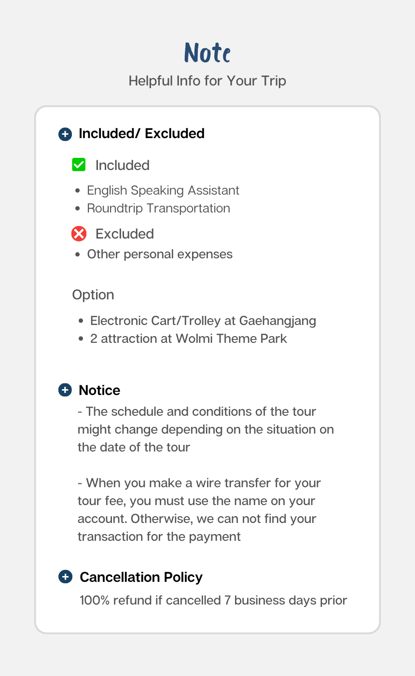
Task: Click the Excluded label text
Action: click(124, 234)
